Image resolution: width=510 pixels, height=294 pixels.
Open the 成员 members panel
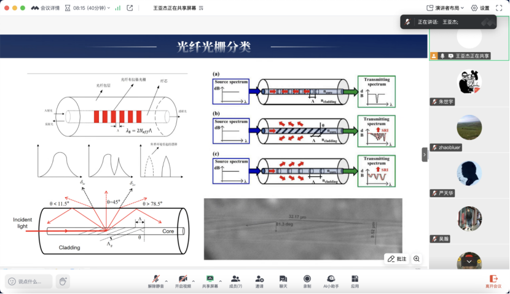click(x=235, y=279)
